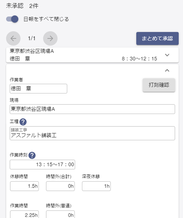Click the 時間外(普通) 0h field
The image size is (183, 218).
[x=60, y=214]
